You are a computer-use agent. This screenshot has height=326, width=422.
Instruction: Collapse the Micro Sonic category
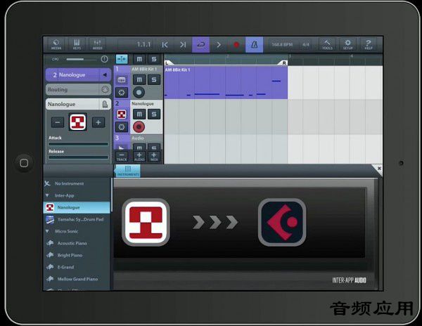[77, 231]
